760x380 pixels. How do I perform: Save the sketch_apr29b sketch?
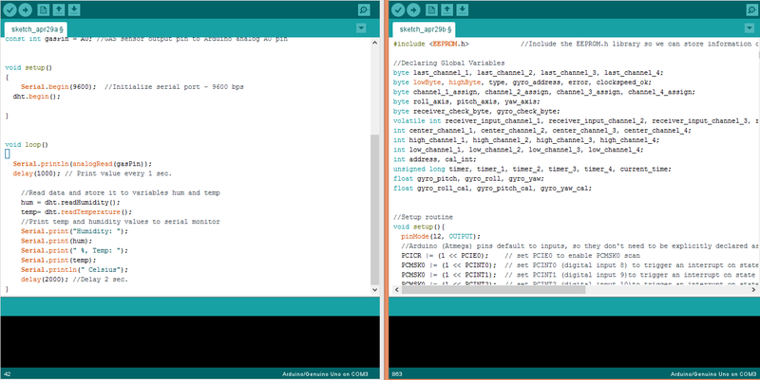pos(462,9)
